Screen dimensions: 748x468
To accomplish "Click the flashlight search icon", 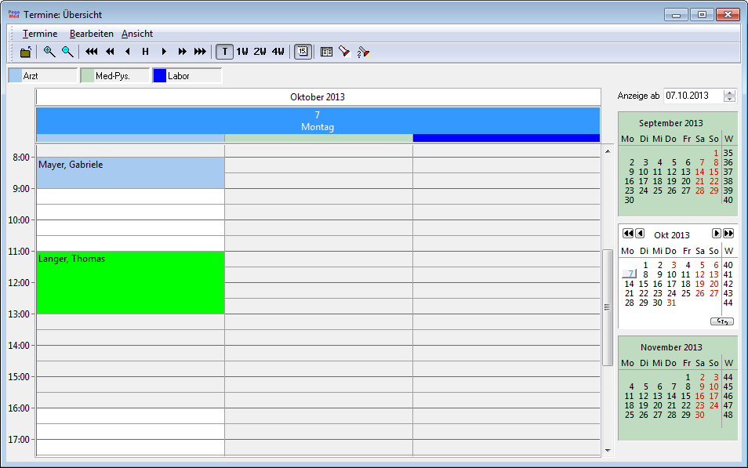I will pos(344,52).
